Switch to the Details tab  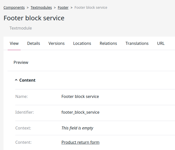point(34,43)
